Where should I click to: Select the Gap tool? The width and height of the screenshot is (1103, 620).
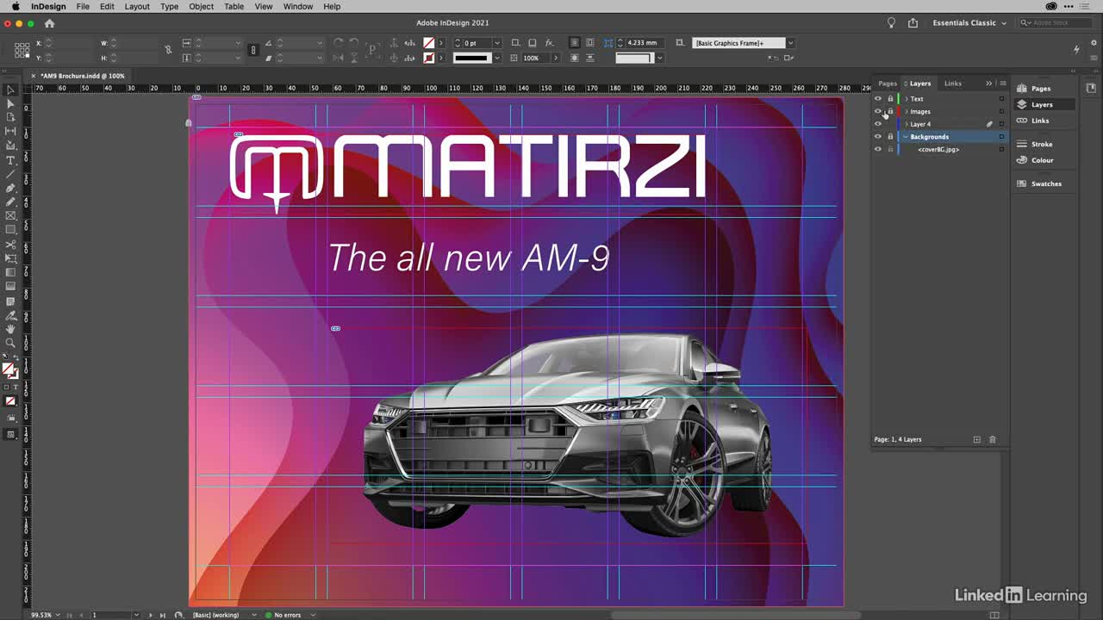10,132
